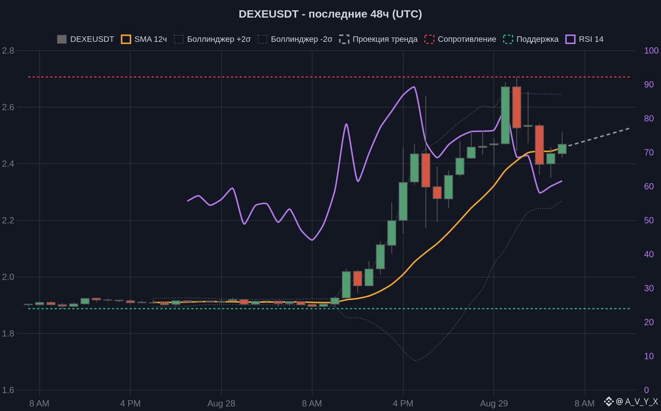Hide the Боллинджер -2σ band via legend

pyautogui.click(x=295, y=39)
